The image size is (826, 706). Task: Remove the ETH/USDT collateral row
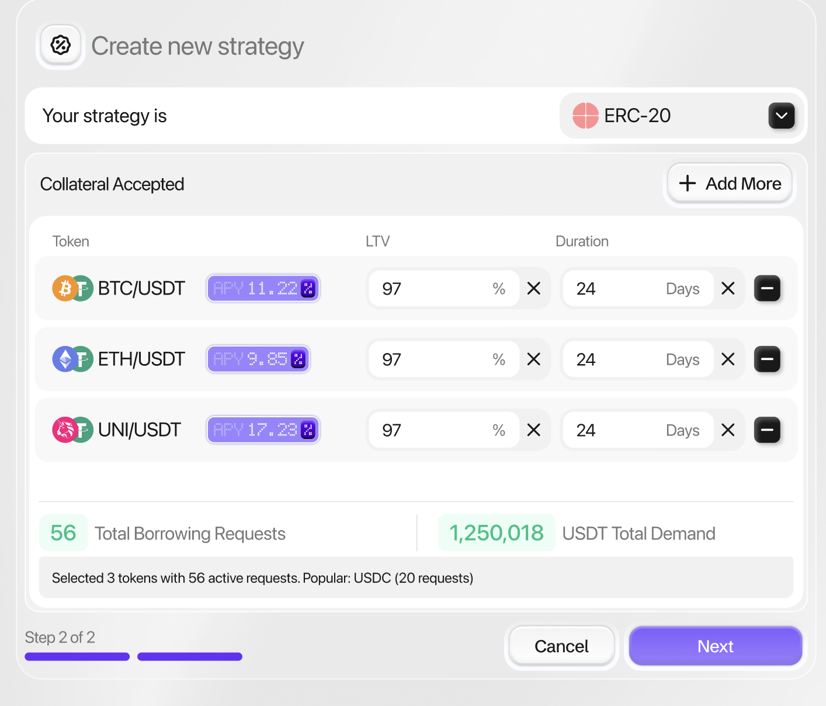[x=767, y=359]
